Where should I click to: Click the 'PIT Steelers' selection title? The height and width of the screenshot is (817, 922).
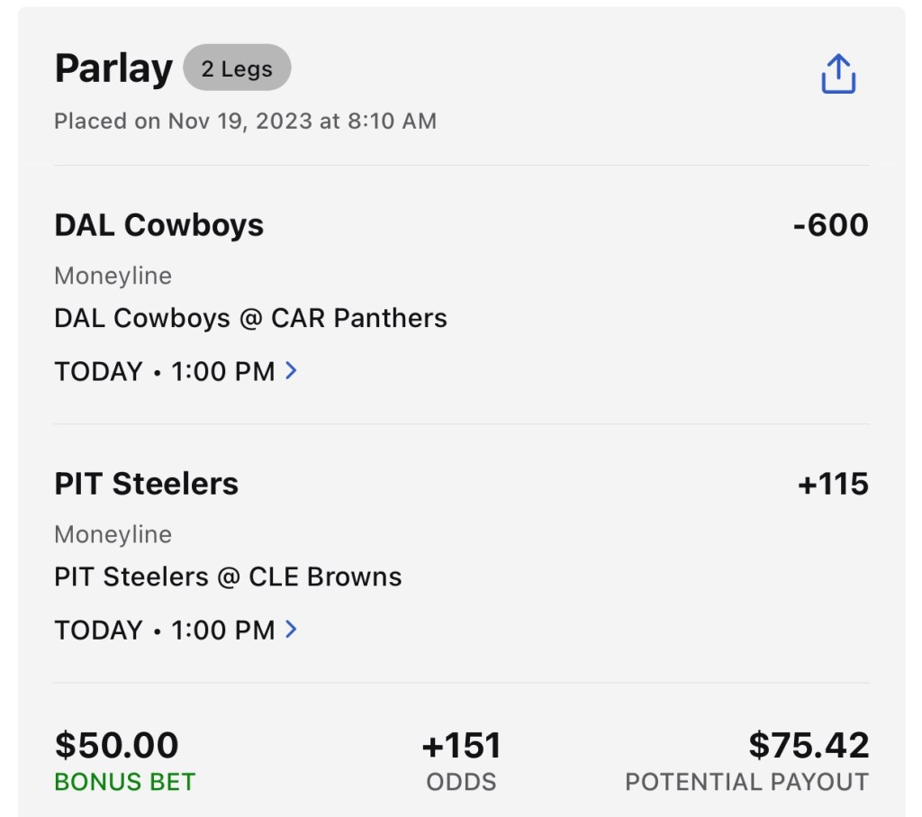[x=147, y=484]
